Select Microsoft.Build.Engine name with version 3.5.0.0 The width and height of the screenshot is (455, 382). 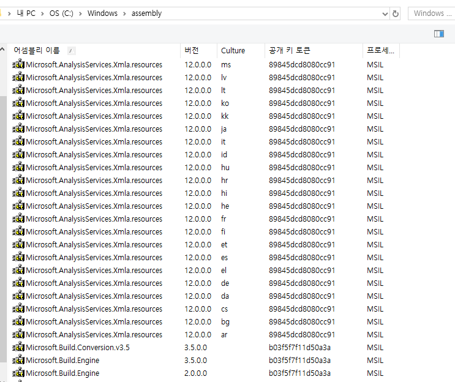(x=62, y=360)
